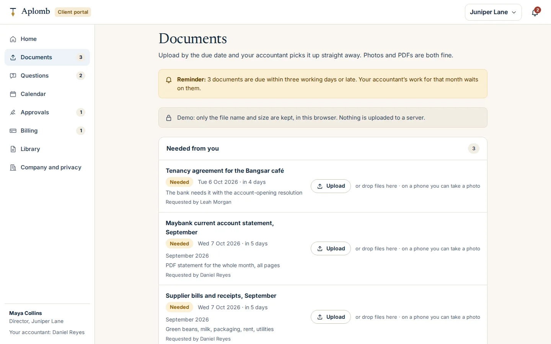Open the Library menu item
The height and width of the screenshot is (344, 551).
(x=47, y=149)
